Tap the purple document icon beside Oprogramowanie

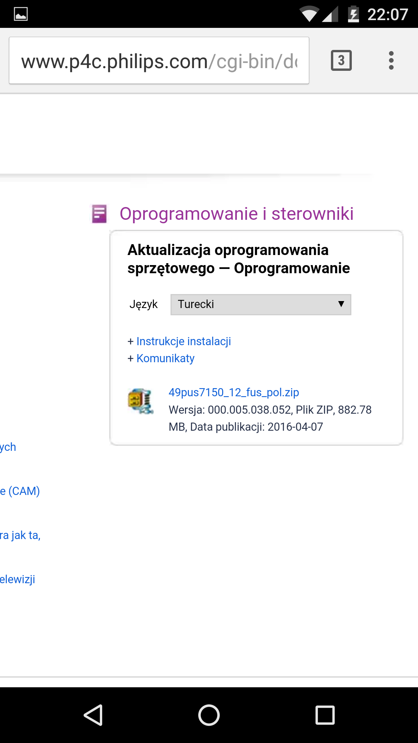(x=99, y=214)
